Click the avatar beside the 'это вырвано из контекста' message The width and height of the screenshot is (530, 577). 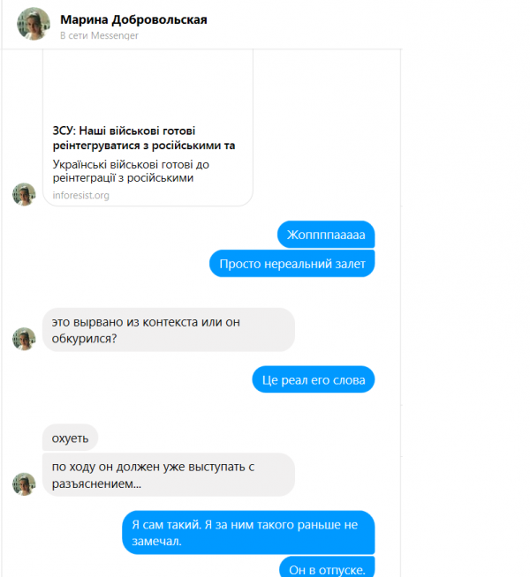tap(24, 339)
